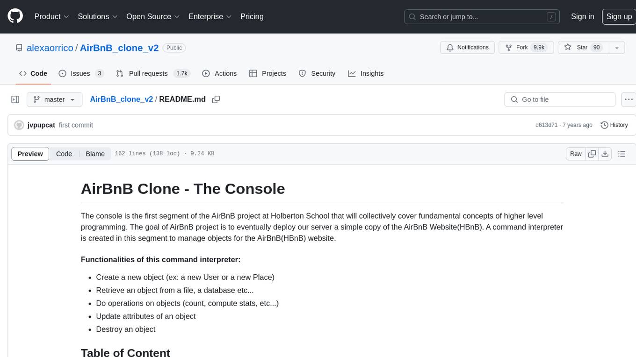Expand the file tree side panel
The width and height of the screenshot is (636, 357).
pos(15,100)
